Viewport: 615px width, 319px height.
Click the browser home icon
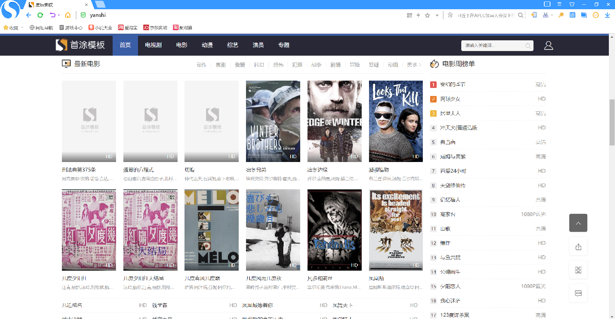pos(68,15)
